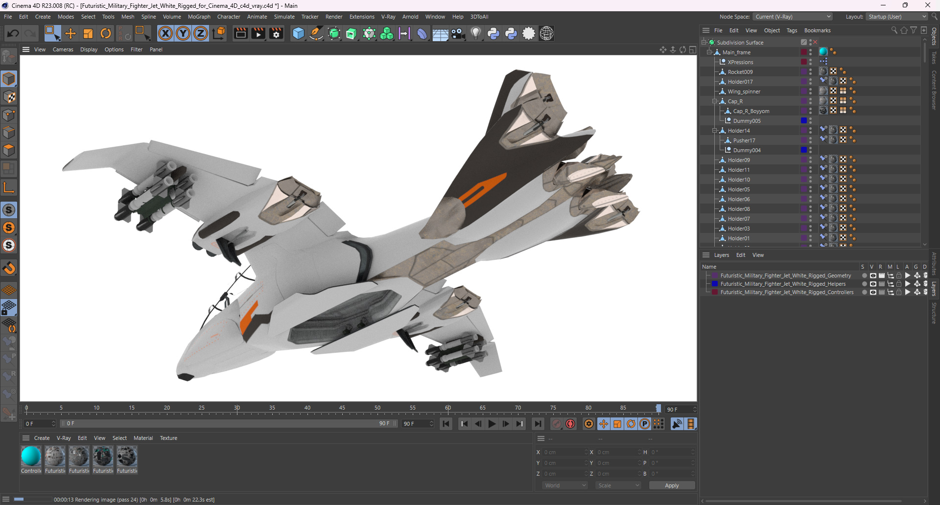Toggle X axis lock
Screen dimensions: 940x505
(165, 33)
